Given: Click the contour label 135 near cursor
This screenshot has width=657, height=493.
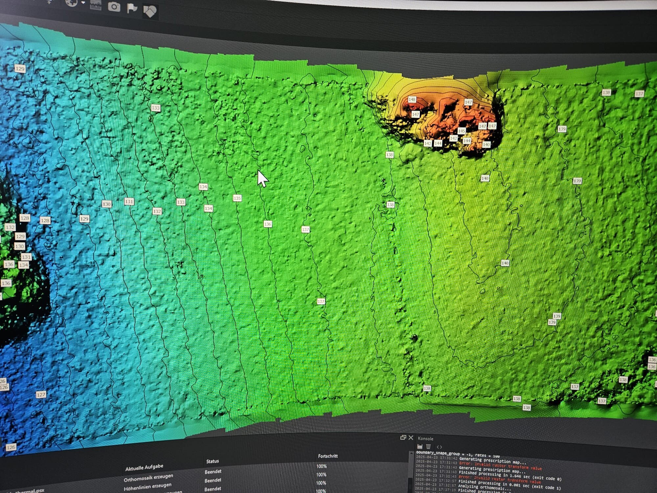Looking at the screenshot, I should click(x=237, y=198).
